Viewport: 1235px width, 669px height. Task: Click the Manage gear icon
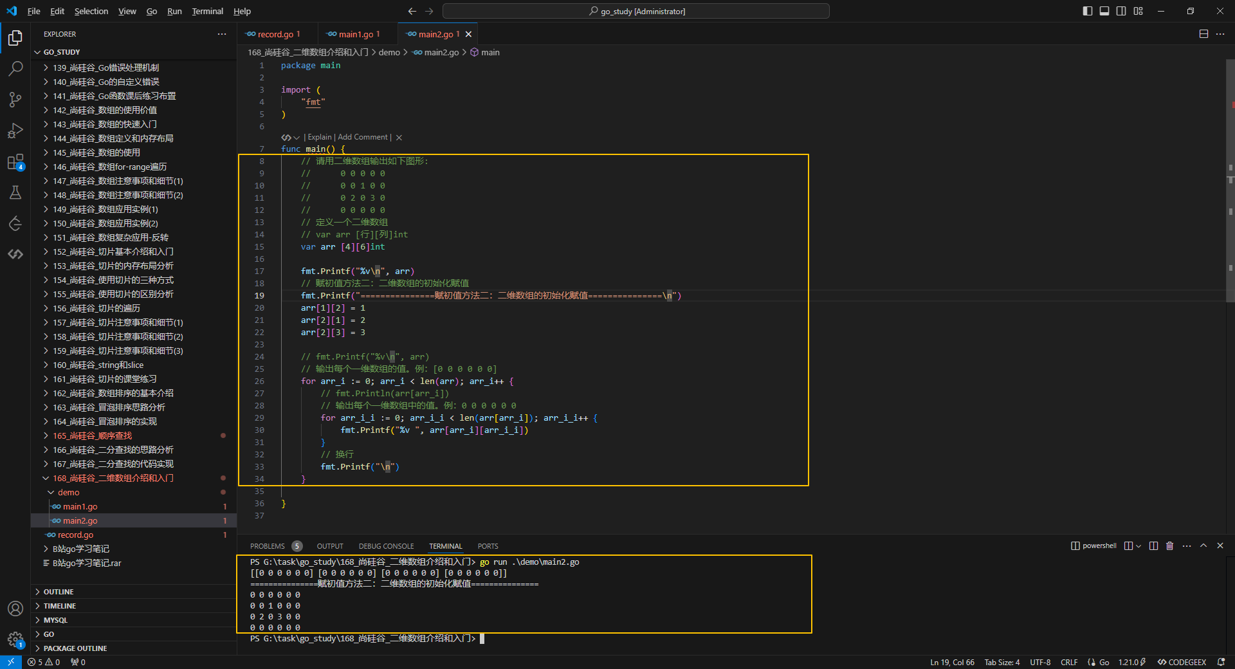[x=15, y=639]
